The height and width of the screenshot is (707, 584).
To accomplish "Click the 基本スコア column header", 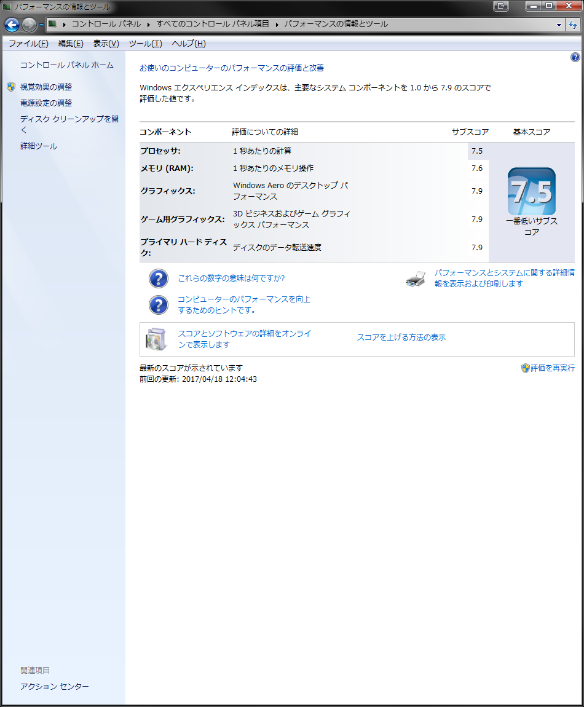I will coord(532,132).
